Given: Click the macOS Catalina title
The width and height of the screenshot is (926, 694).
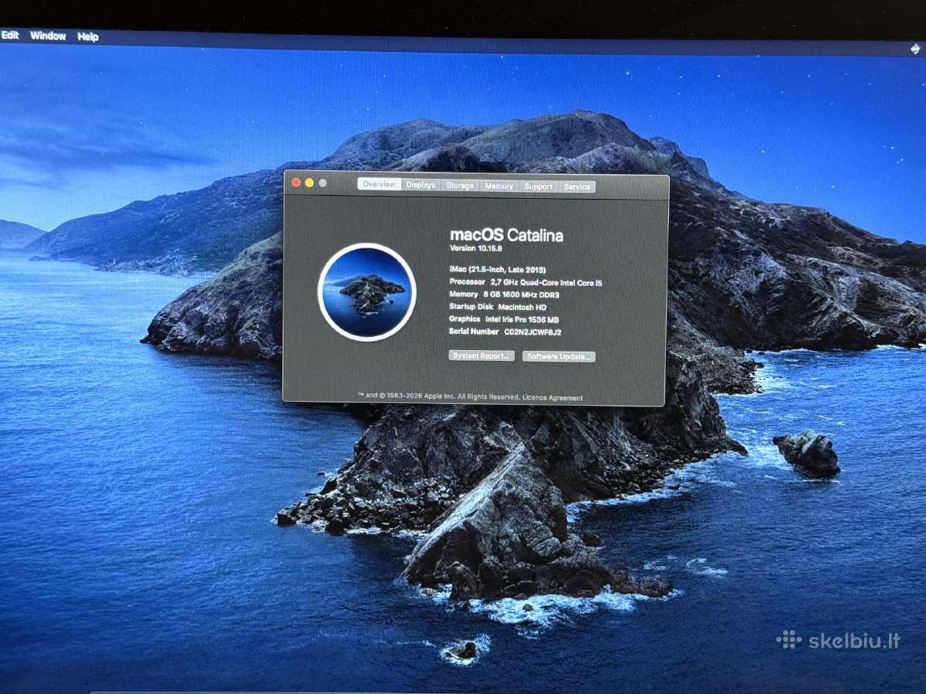Looking at the screenshot, I should click(x=506, y=234).
